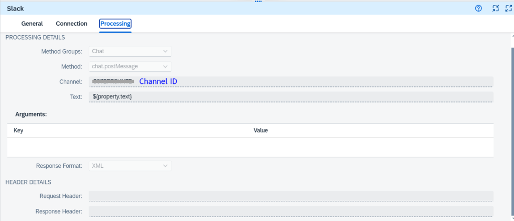Expand the Response Format dropdown
The image size is (514, 221).
point(131,166)
